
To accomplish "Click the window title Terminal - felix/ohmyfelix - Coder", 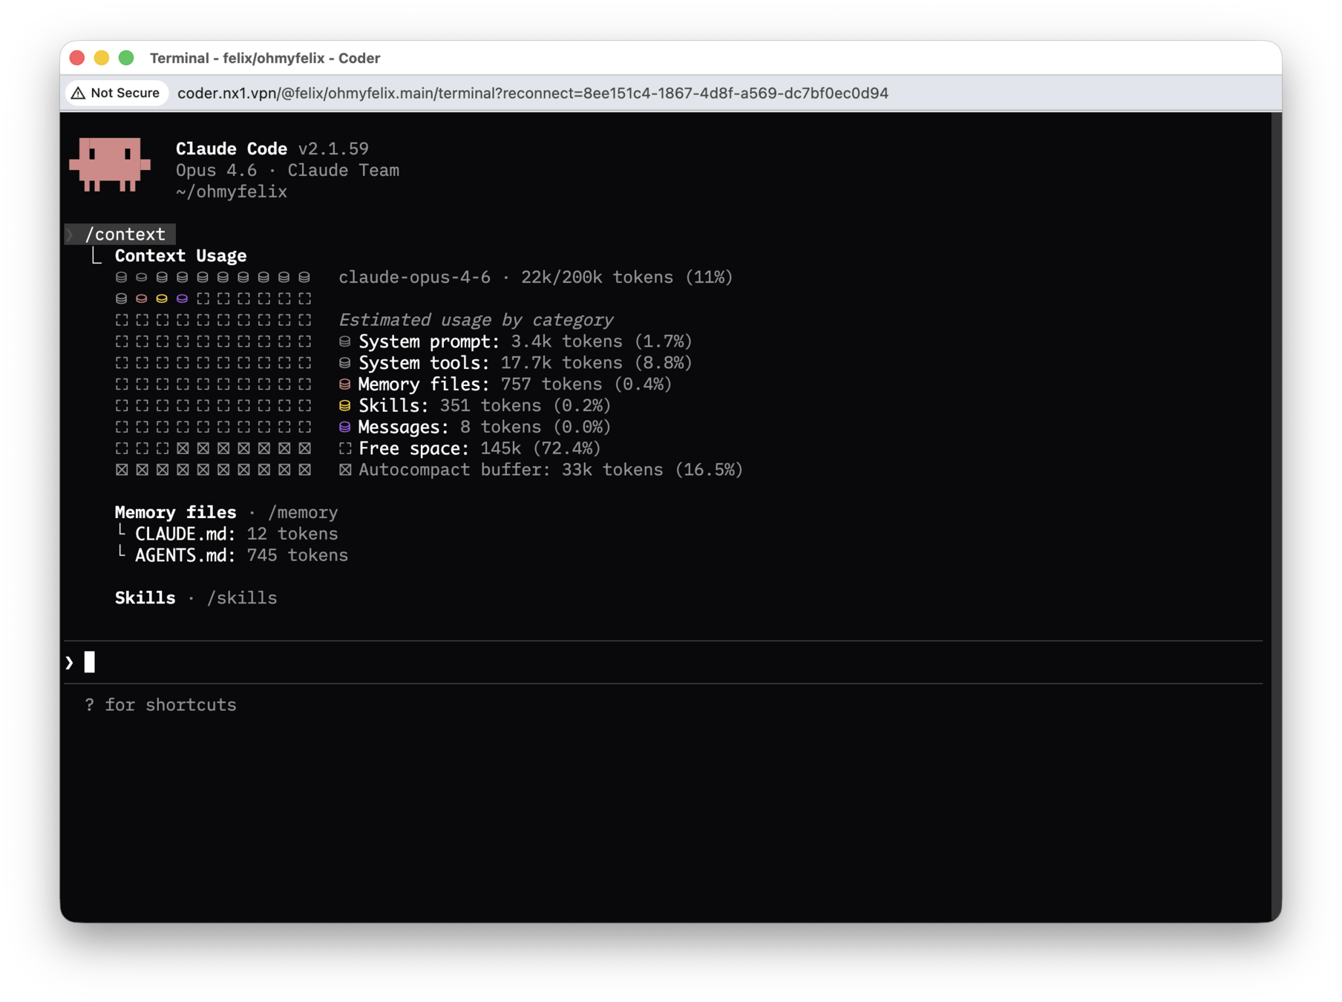I will [265, 58].
